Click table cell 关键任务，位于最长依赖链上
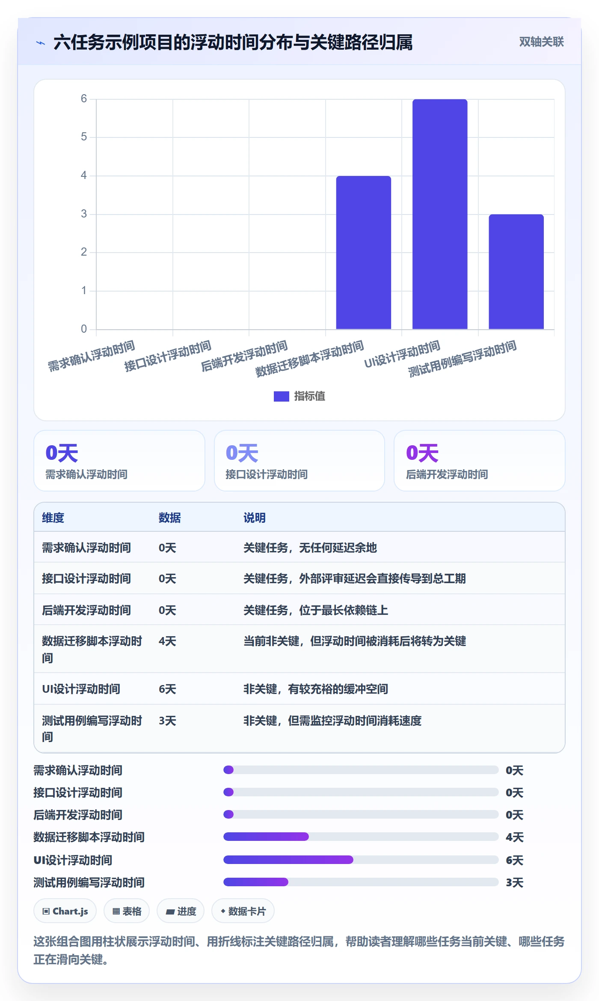The height and width of the screenshot is (1001, 599). tap(316, 610)
